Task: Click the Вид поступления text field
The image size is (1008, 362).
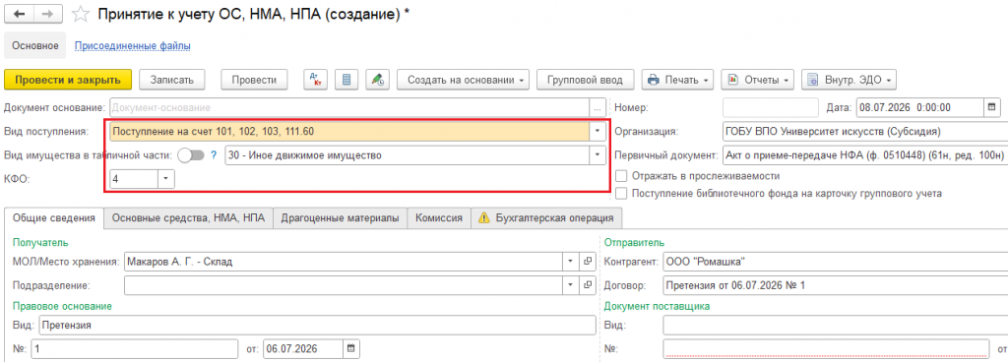Action: 350,131
